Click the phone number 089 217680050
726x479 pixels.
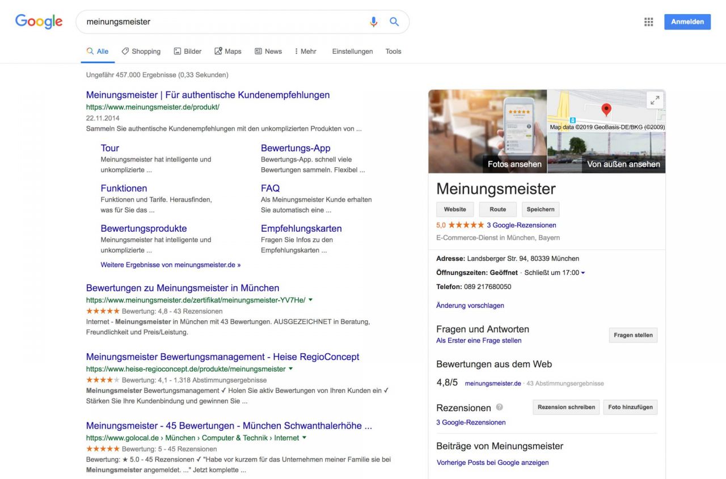[x=487, y=287]
